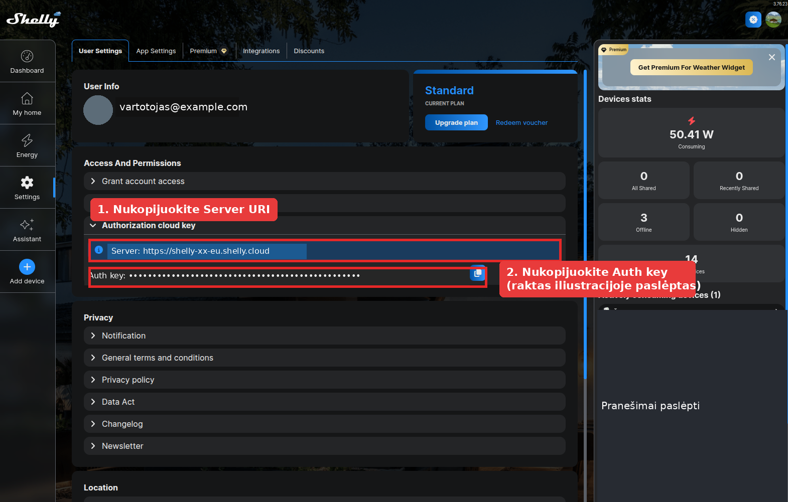Image resolution: width=788 pixels, height=502 pixels.
Task: Expand the Privacy policy row
Action: 325,380
